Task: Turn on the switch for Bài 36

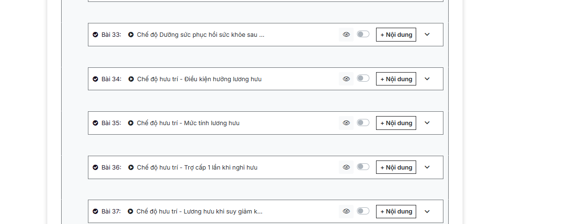Action: tap(363, 167)
